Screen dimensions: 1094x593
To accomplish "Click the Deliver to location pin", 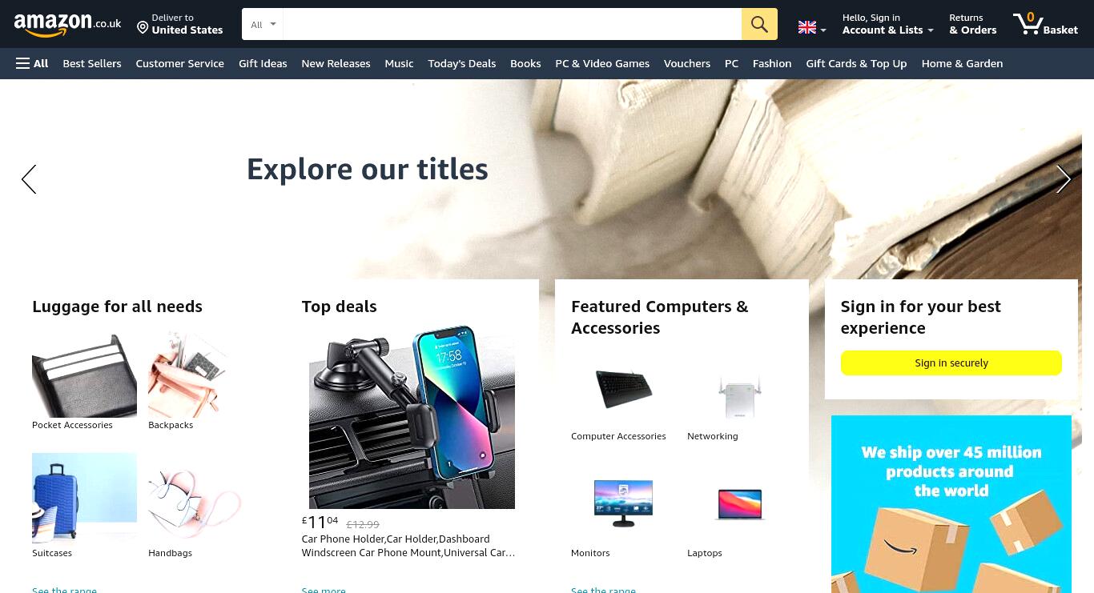I will 143,28.
